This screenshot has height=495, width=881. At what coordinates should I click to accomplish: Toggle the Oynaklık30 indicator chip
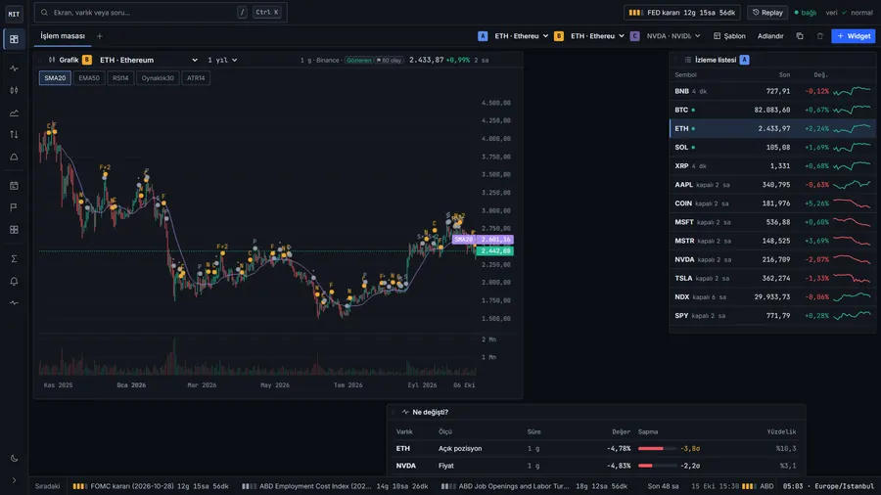[x=158, y=78]
